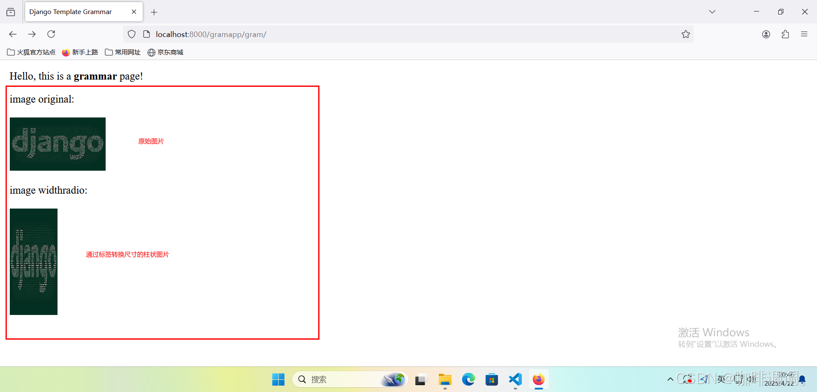Image resolution: width=817 pixels, height=392 pixels.
Task: Open File Explorer from taskbar
Action: pos(445,379)
